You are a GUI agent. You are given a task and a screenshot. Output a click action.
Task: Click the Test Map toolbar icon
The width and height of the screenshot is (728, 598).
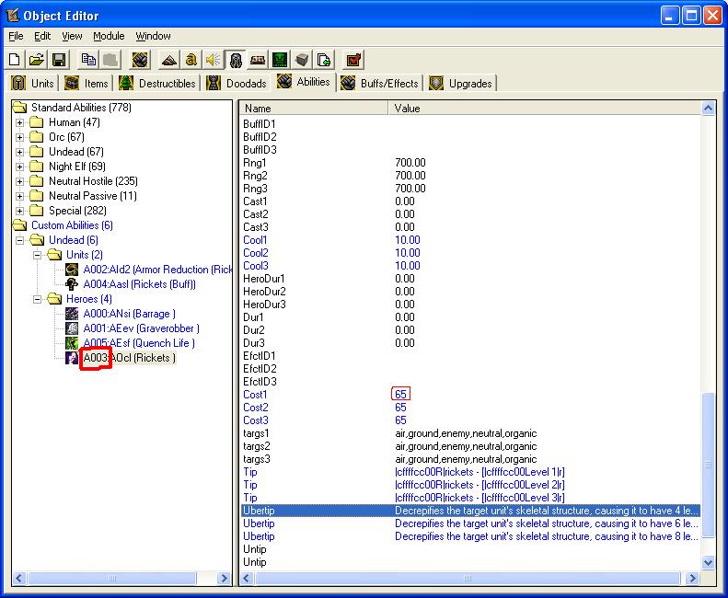click(x=353, y=60)
